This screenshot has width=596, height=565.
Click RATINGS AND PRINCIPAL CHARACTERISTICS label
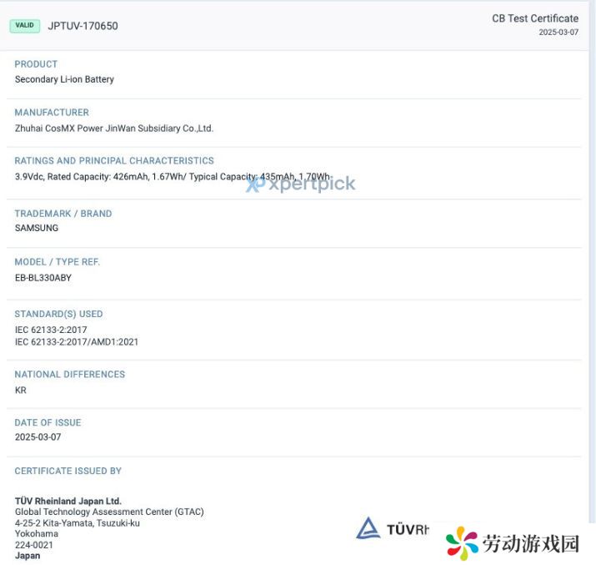pos(114,160)
